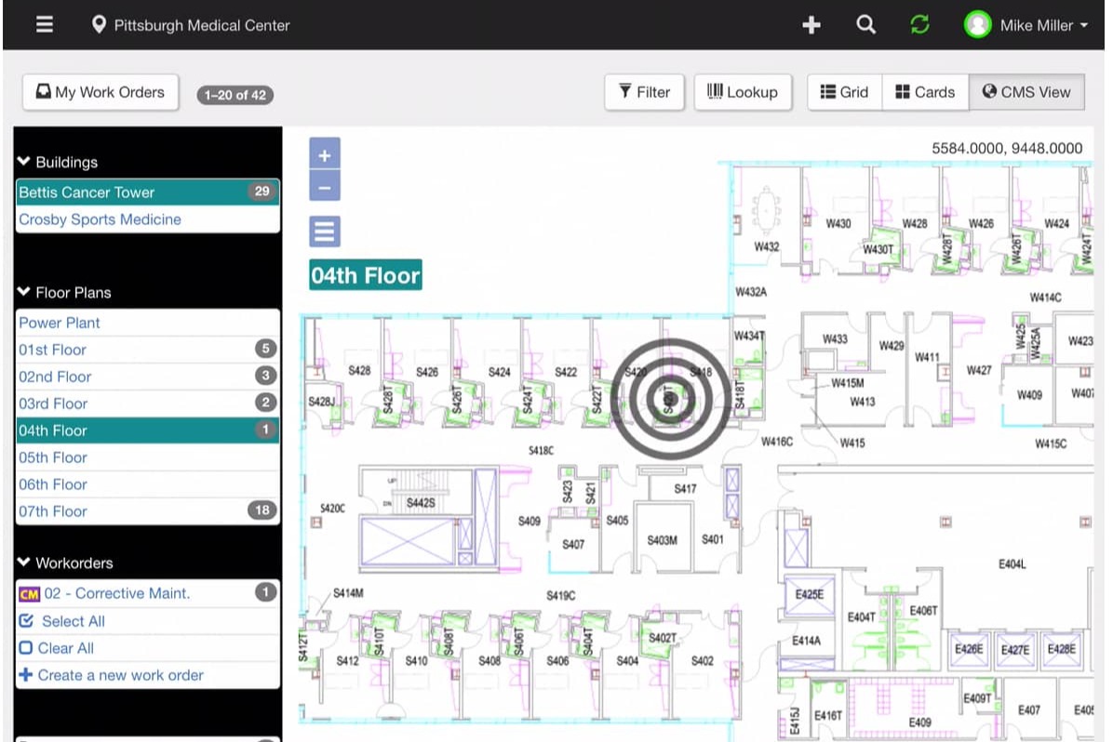Open the map layers icon below zoom controls
This screenshot has height=742, width=1113.
coord(325,231)
